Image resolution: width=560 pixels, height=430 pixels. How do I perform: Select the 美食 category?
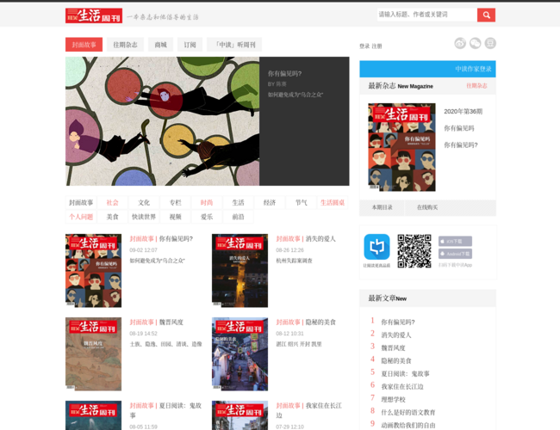coord(113,217)
